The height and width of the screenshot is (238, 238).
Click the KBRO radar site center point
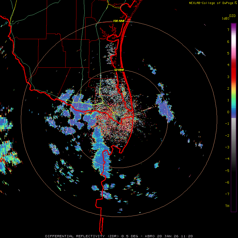coord(119,119)
